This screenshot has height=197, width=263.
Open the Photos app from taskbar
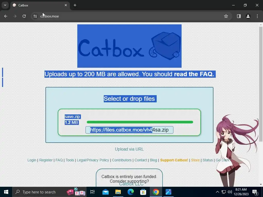point(168,192)
